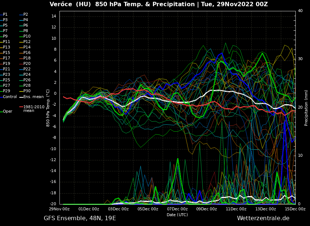Click the 07Dec 00z date tick label
This screenshot has width=310, height=226.
point(177,209)
